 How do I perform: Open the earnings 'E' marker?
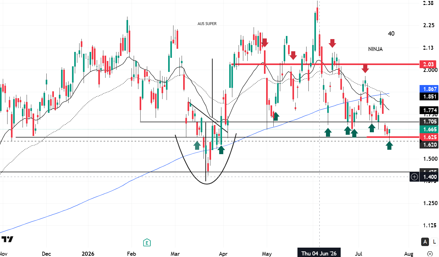coord(147,242)
